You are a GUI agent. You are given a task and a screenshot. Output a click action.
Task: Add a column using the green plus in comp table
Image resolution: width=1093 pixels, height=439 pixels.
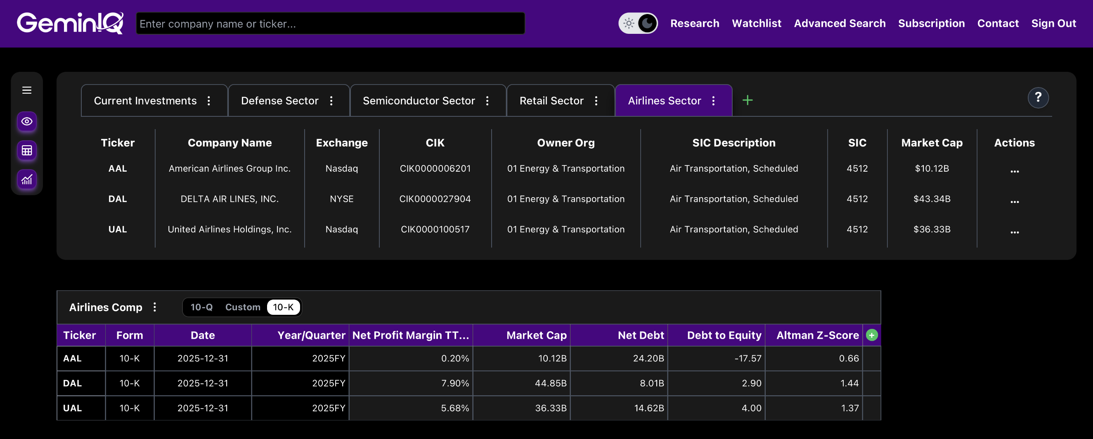coord(872,335)
